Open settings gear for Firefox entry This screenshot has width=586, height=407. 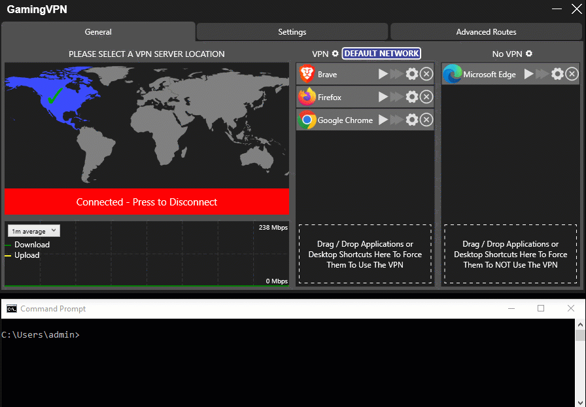[412, 97]
